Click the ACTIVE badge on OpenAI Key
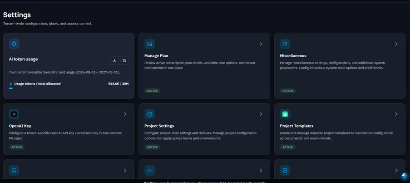 pyautogui.click(x=17, y=147)
